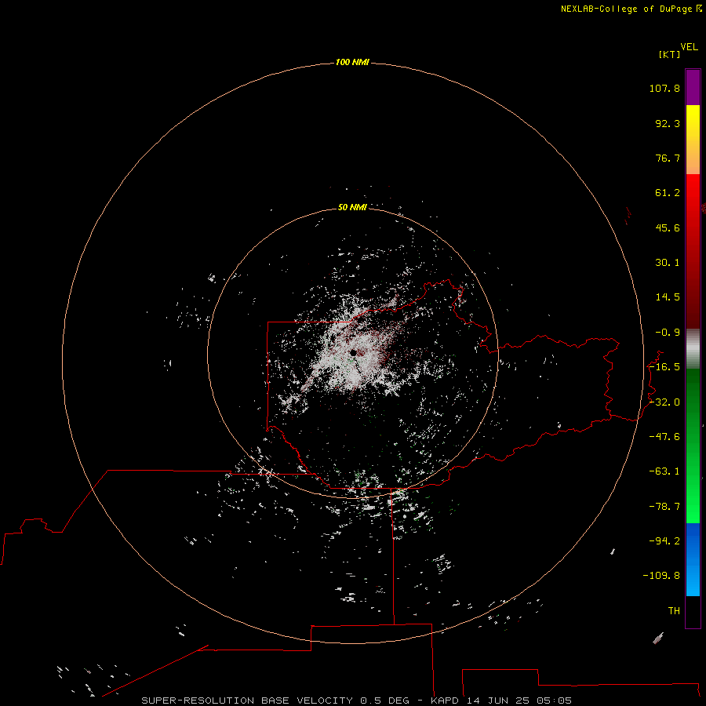Select the 30.1 scale value
The image size is (706, 706).
pyautogui.click(x=668, y=263)
